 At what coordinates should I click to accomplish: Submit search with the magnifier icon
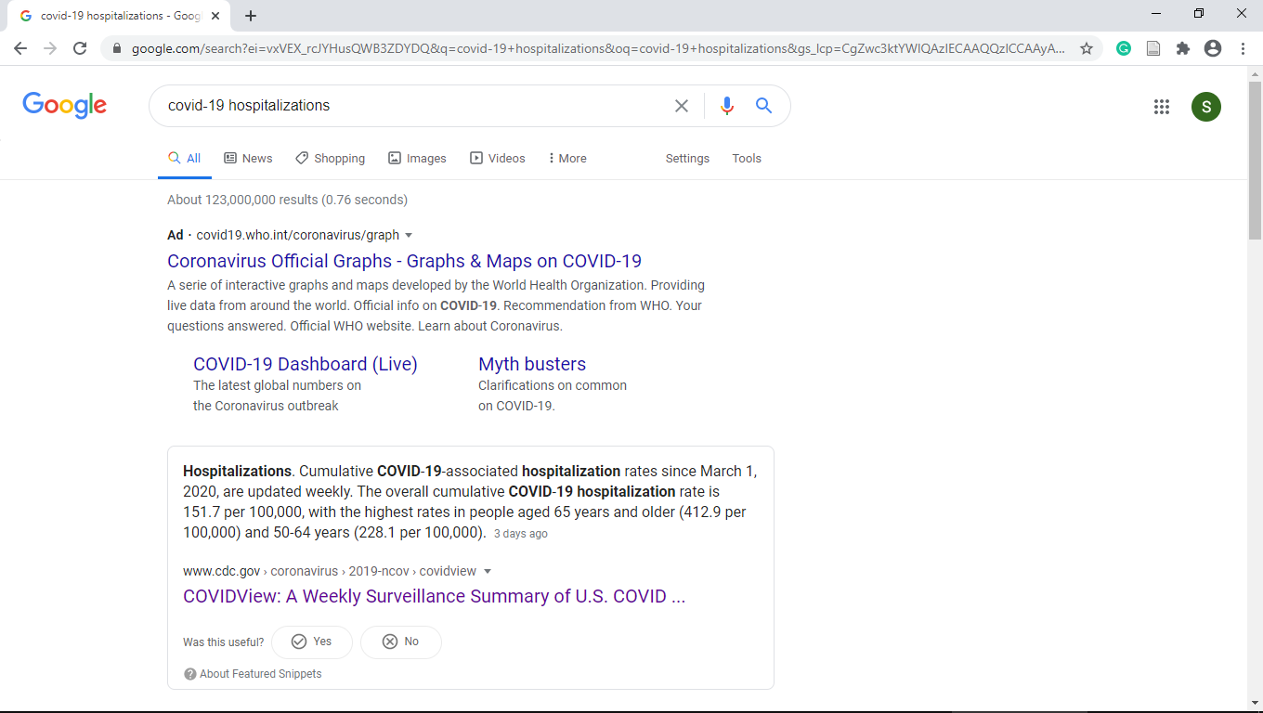point(763,106)
